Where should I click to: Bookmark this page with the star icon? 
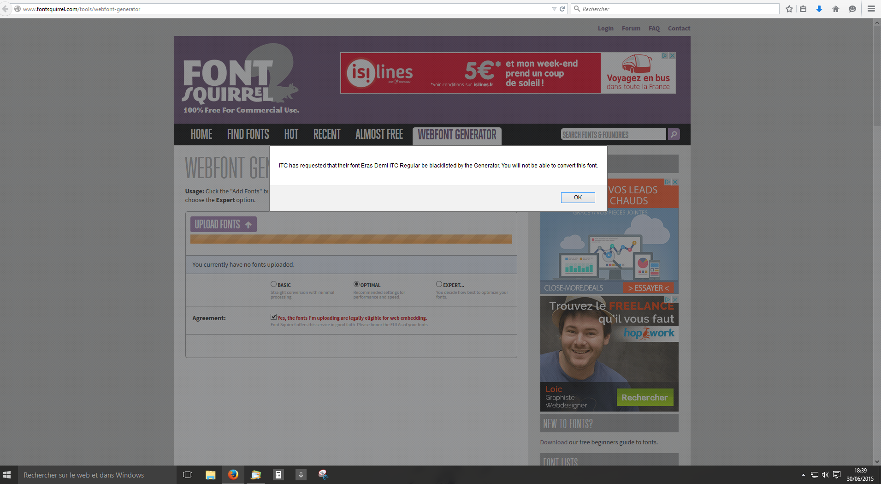pos(789,9)
